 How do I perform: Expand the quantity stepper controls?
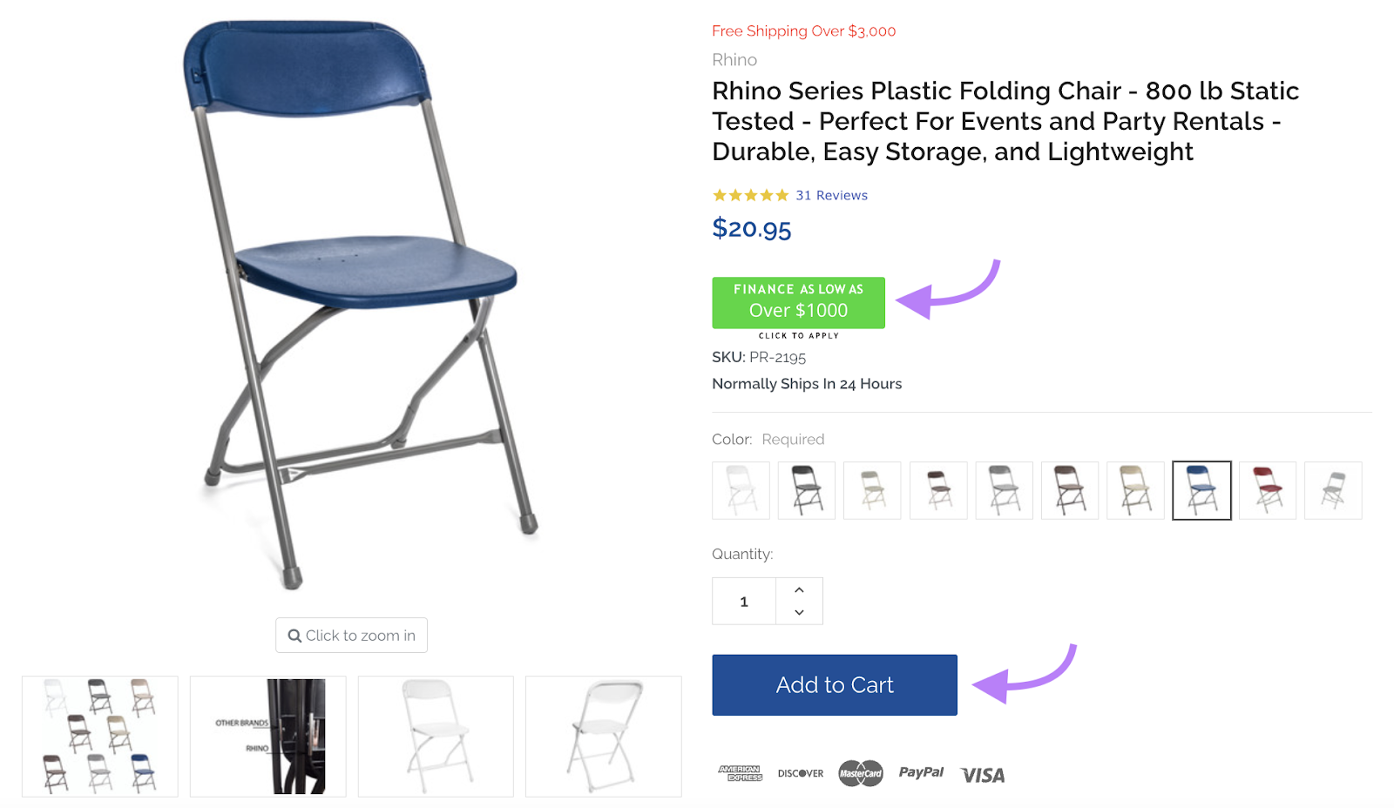(799, 601)
